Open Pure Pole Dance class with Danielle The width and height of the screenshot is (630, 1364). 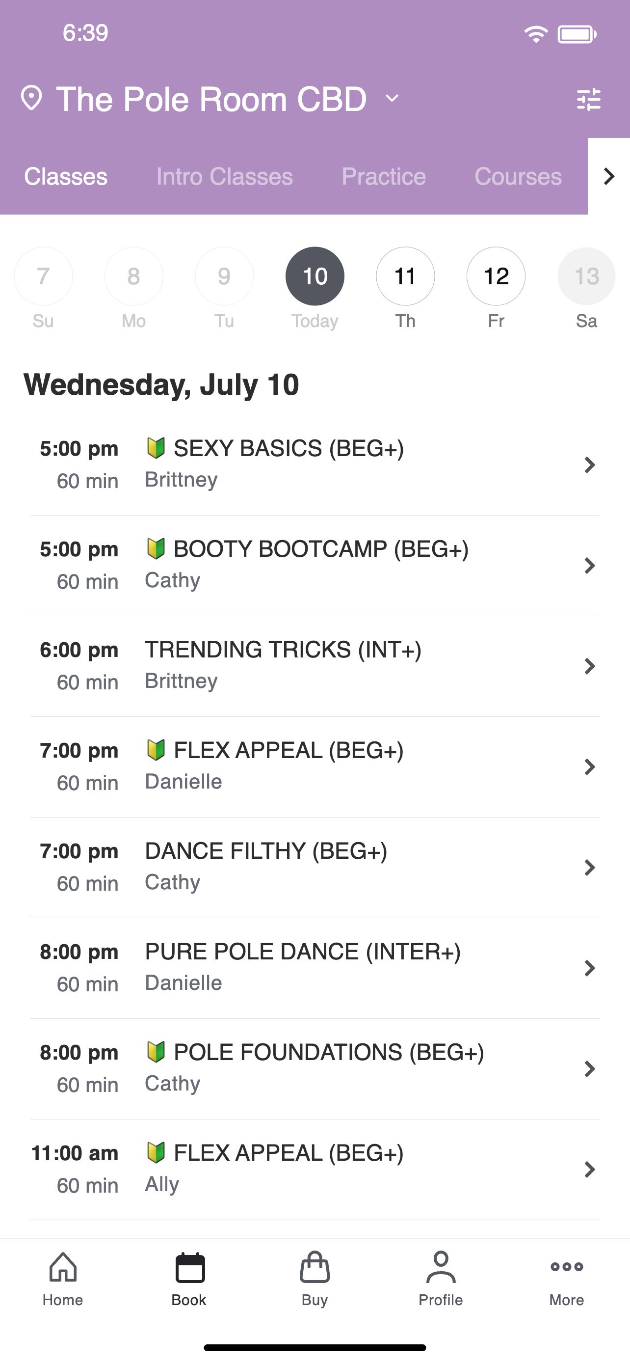pos(315,968)
